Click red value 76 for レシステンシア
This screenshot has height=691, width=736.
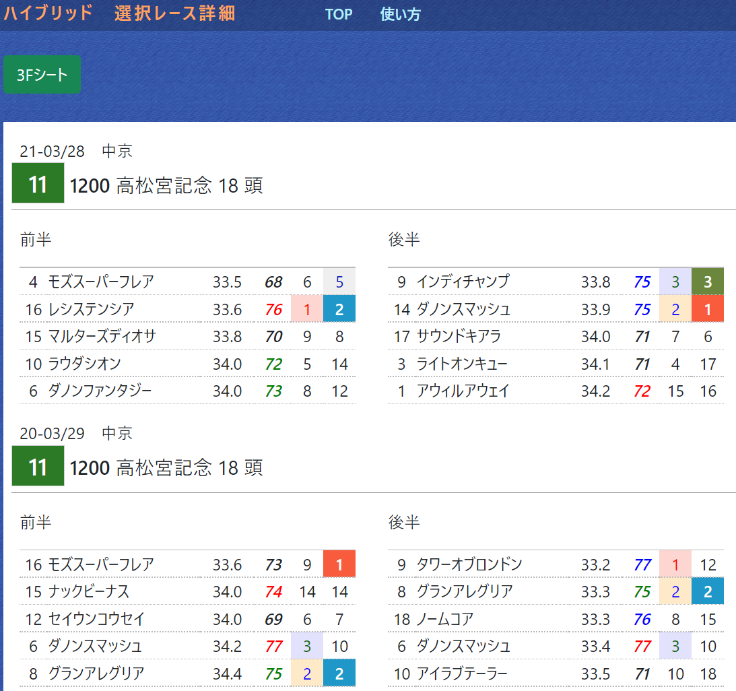273,309
